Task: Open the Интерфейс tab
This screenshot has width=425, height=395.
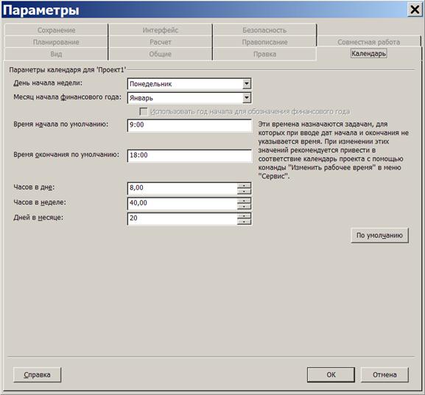Action: pyautogui.click(x=160, y=29)
